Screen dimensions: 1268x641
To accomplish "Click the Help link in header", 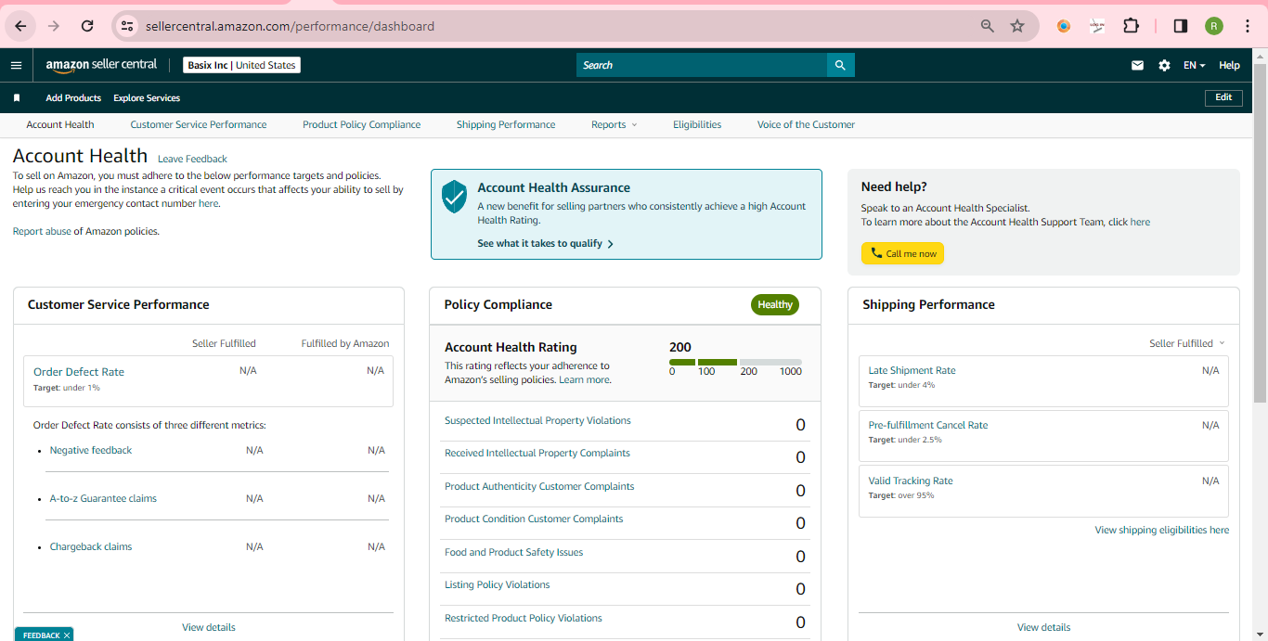I will (1229, 65).
